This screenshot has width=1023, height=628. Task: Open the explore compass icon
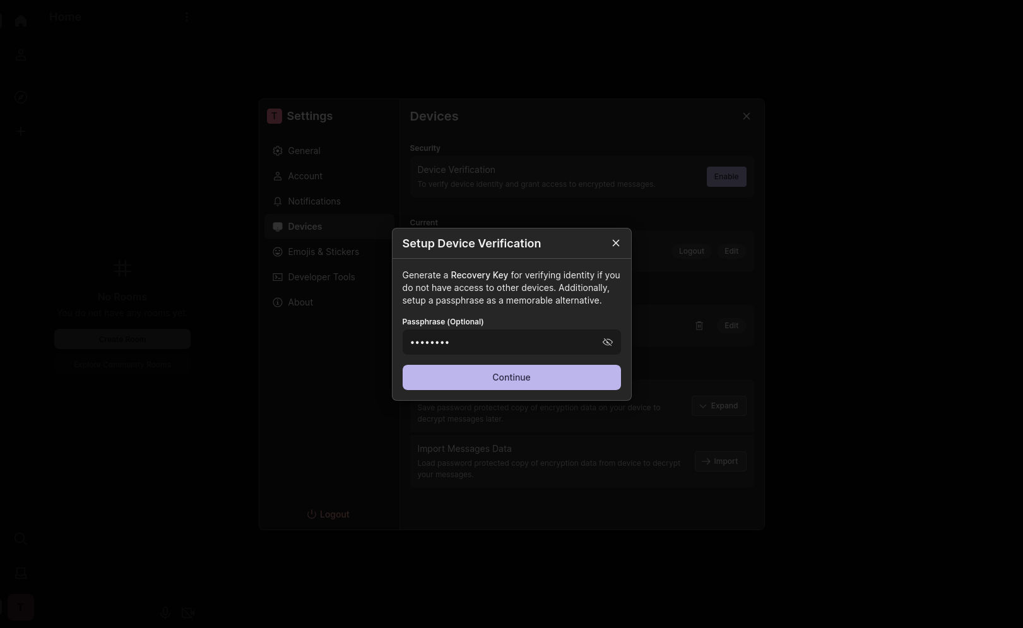(x=21, y=97)
